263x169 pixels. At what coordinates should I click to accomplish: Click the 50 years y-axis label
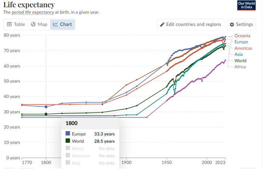click(12, 81)
